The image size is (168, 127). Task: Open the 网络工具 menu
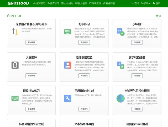95,3
